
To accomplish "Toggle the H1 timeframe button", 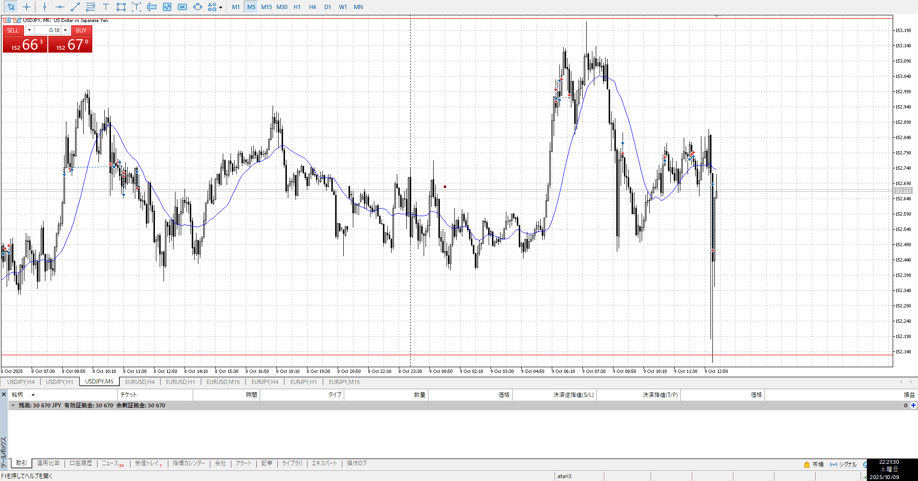I will pos(297,7).
